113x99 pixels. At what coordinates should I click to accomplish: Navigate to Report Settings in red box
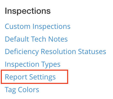pyautogui.click(x=30, y=77)
